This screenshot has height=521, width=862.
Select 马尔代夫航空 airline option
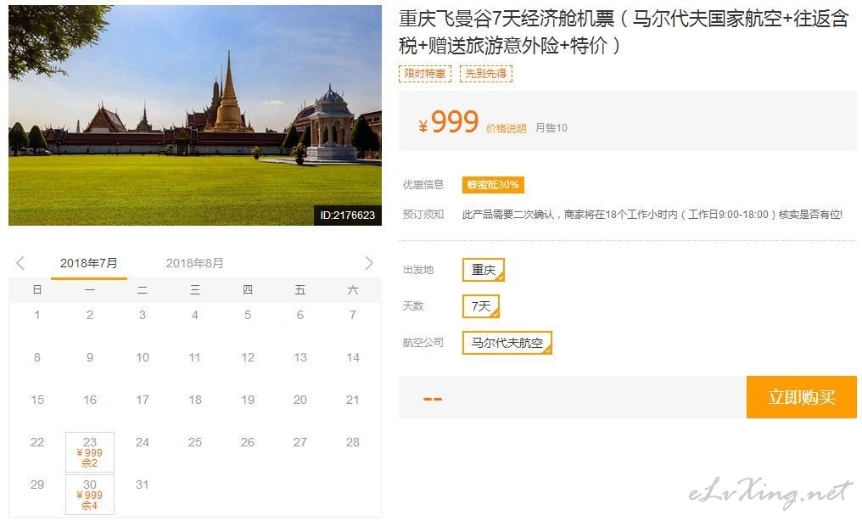pos(507,343)
